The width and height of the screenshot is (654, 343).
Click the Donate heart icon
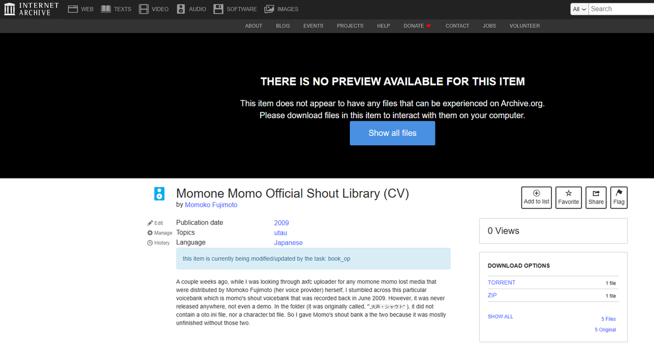[x=428, y=26]
